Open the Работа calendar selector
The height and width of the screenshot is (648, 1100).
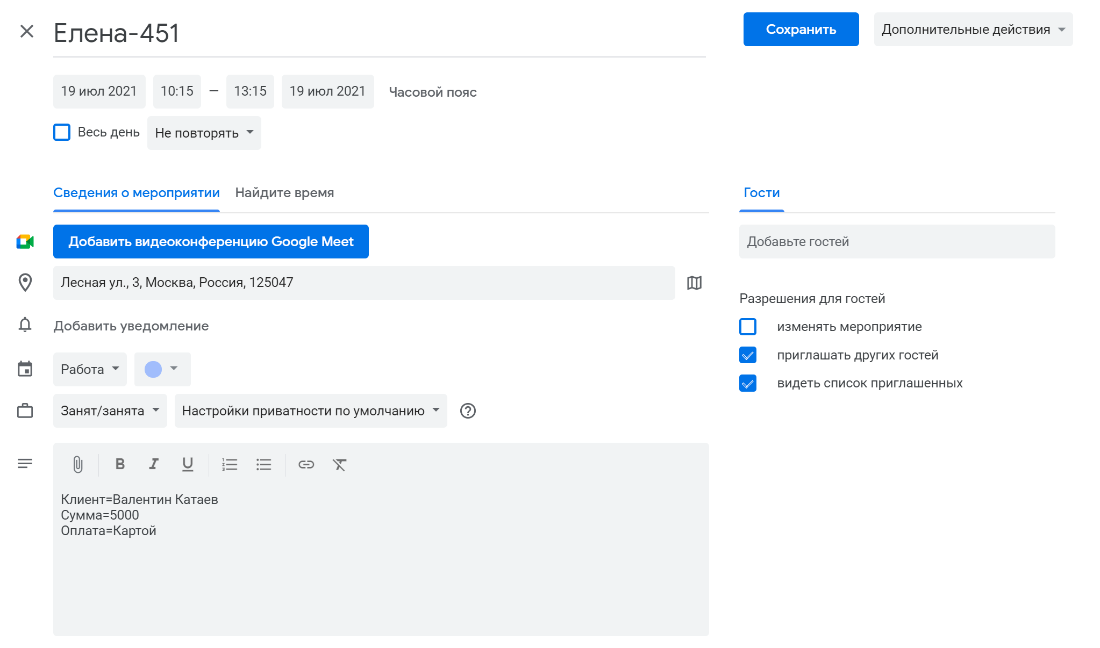[x=90, y=369]
